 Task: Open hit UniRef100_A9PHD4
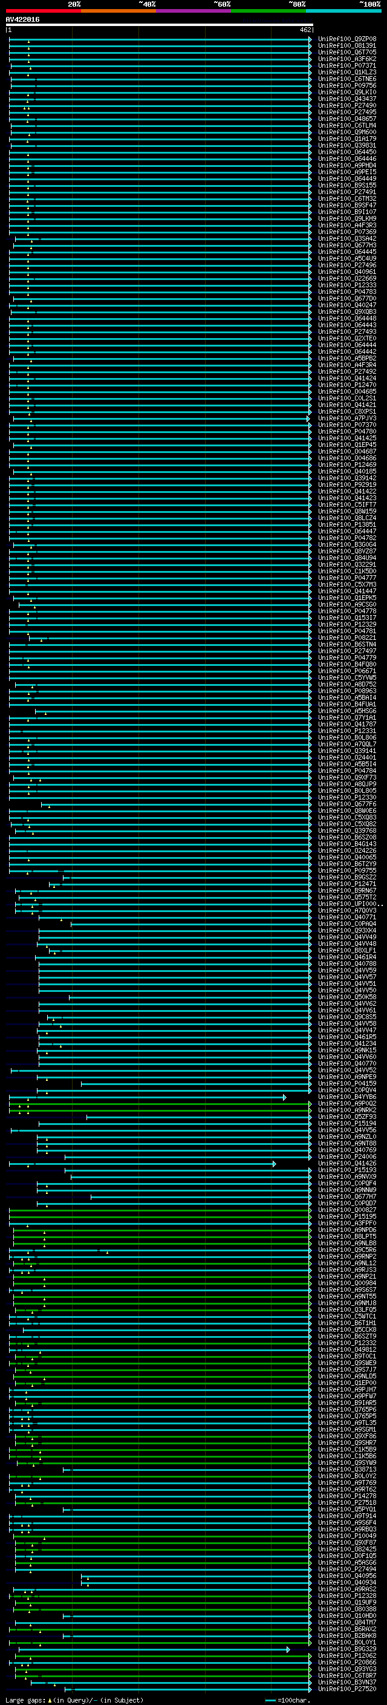point(347,166)
